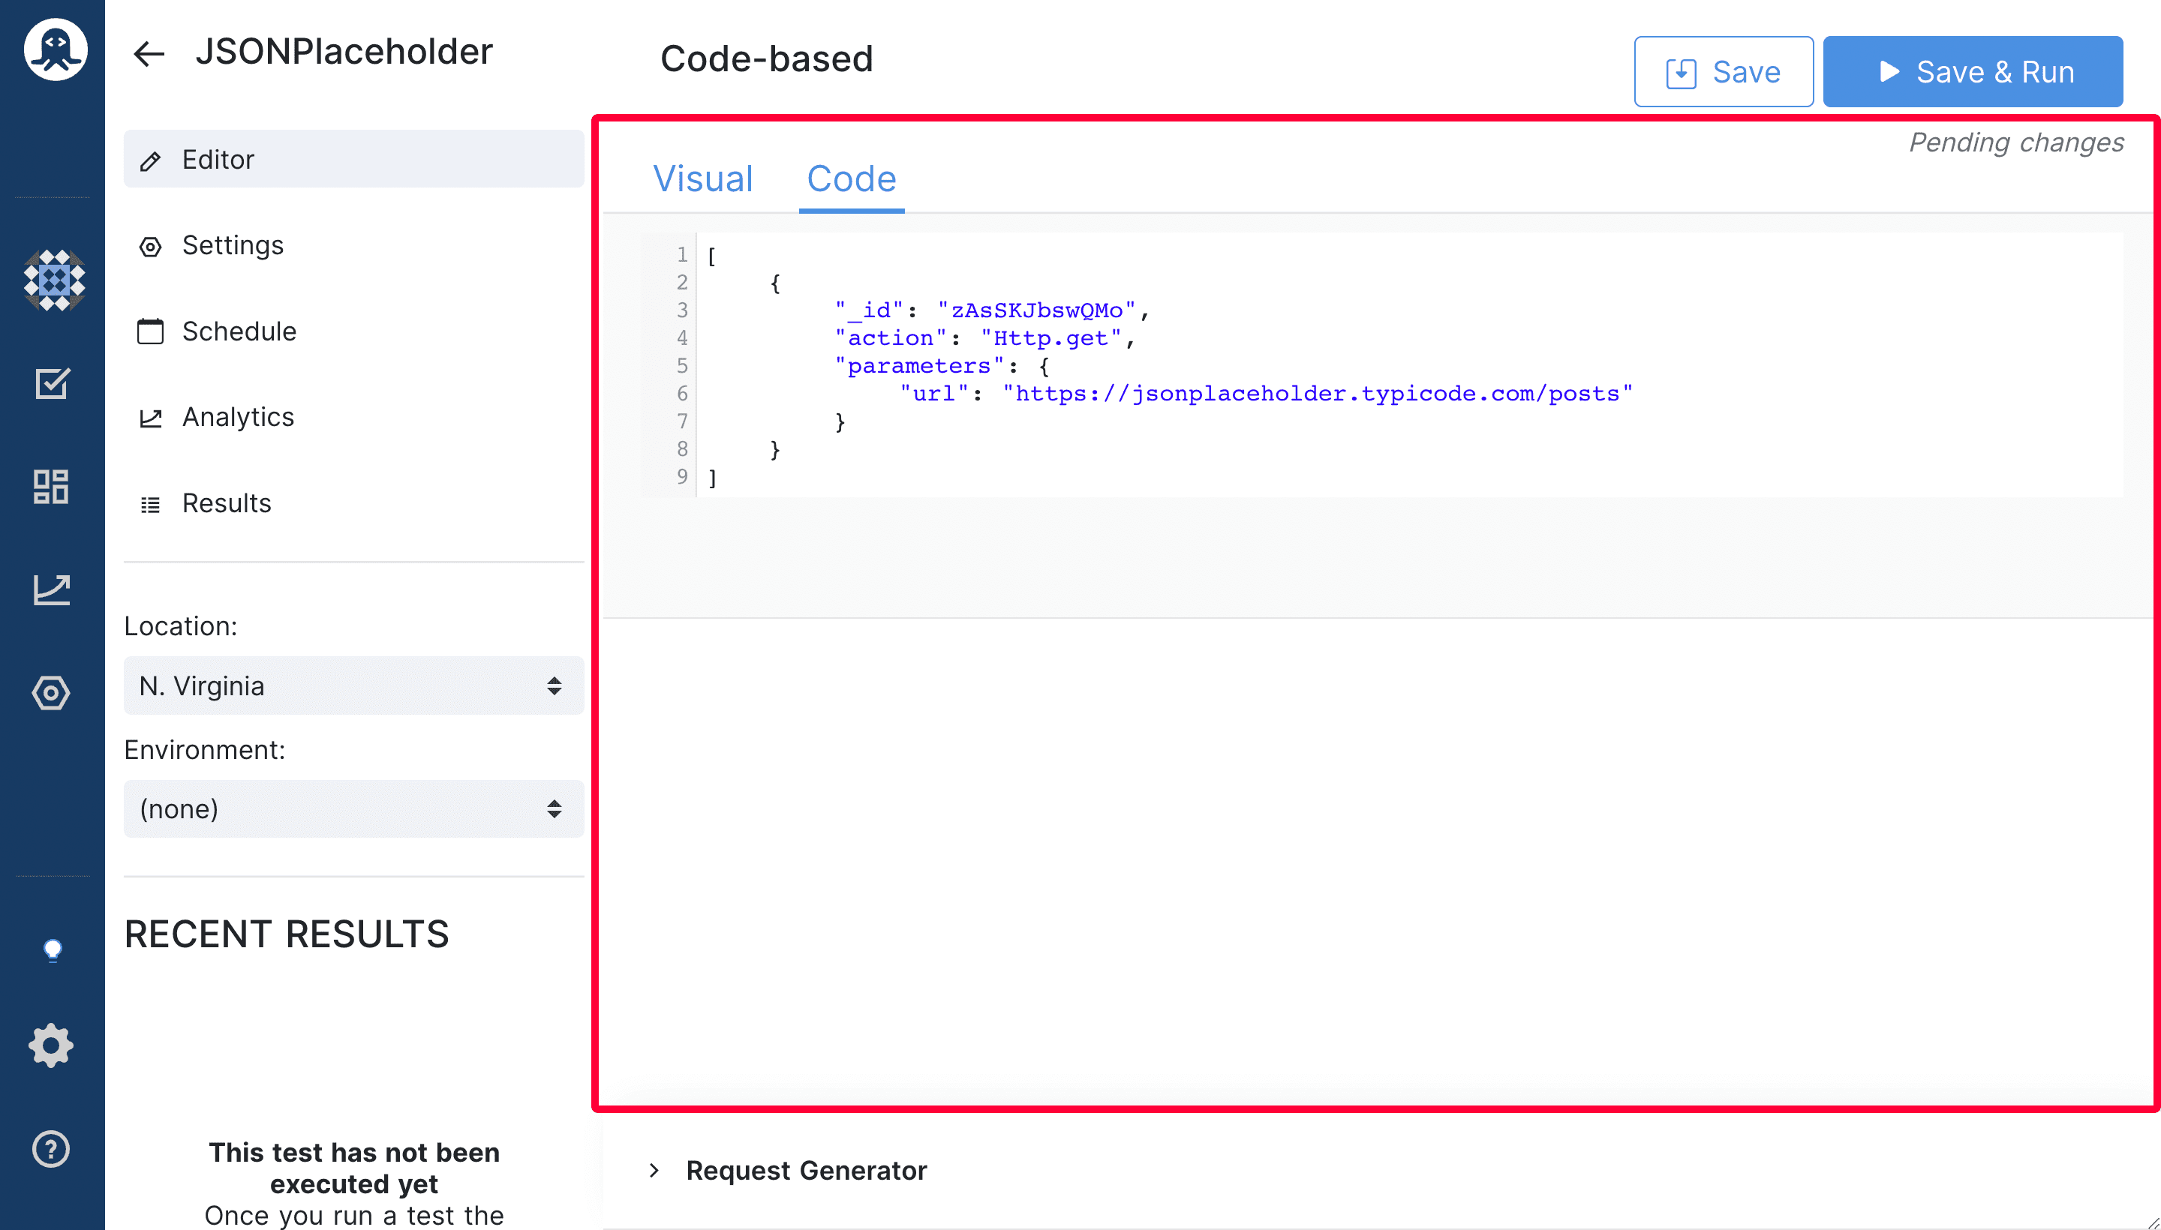Open the Environment dropdown showing (none)

[353, 808]
